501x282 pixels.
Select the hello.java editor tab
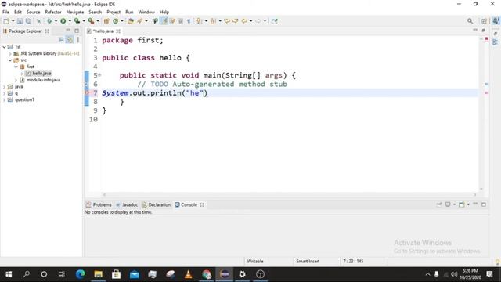(103, 31)
